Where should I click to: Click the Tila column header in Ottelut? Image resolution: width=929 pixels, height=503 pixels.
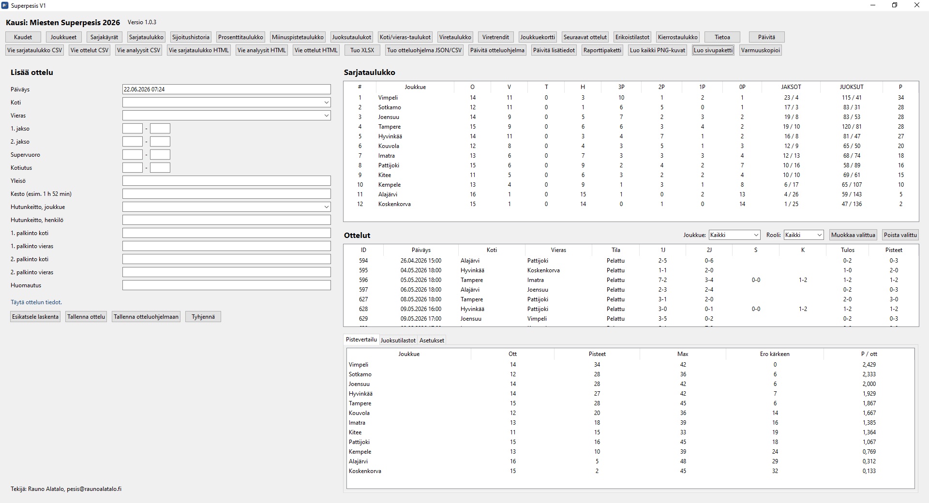[x=615, y=250]
